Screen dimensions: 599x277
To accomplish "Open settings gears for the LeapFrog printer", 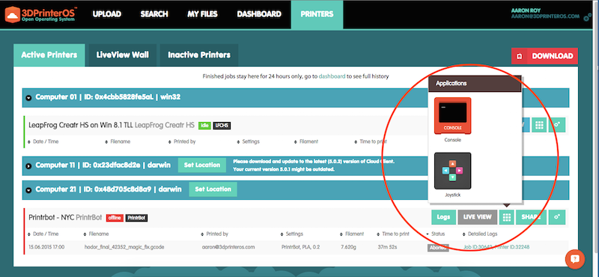I will [x=557, y=125].
